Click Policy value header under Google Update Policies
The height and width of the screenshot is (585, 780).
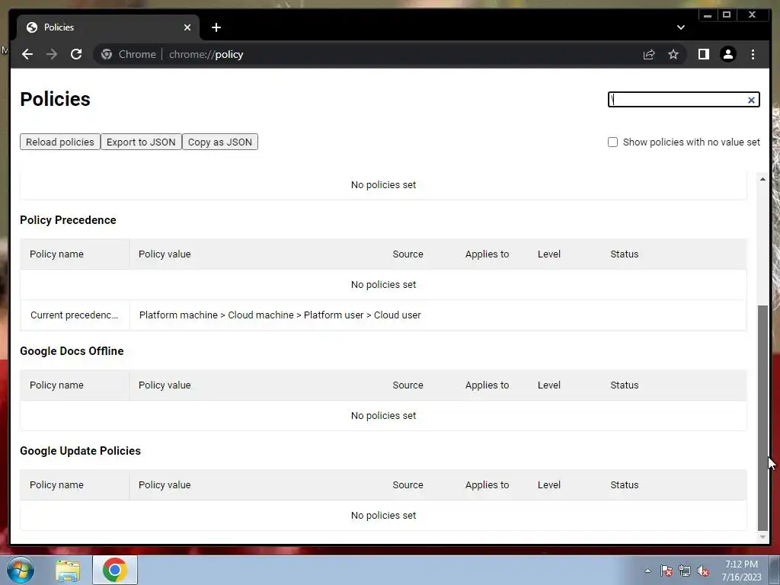point(165,485)
